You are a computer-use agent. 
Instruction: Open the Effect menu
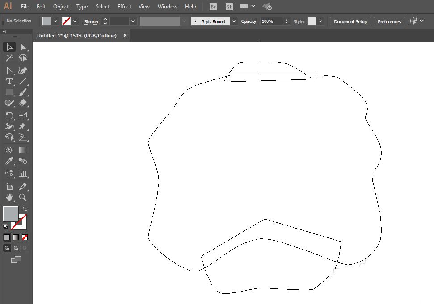(124, 7)
